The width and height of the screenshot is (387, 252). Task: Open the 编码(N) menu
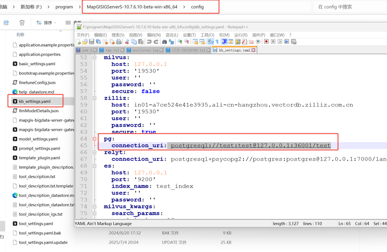(x=153, y=35)
